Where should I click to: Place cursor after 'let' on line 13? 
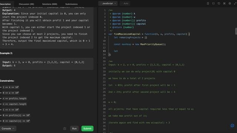pyautogui.click(x=118, y=51)
